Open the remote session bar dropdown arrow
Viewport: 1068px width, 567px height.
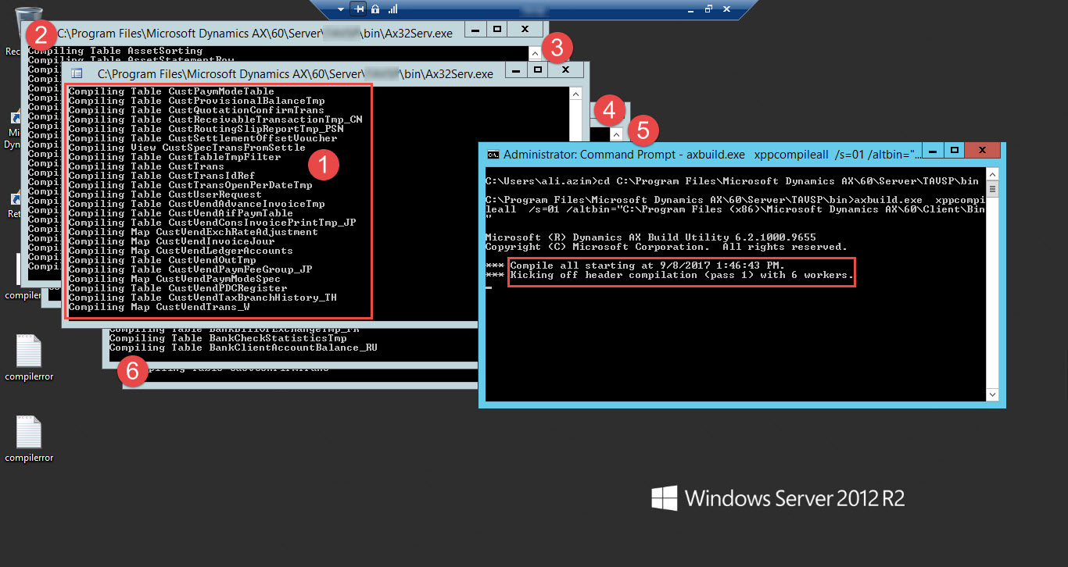(x=341, y=9)
